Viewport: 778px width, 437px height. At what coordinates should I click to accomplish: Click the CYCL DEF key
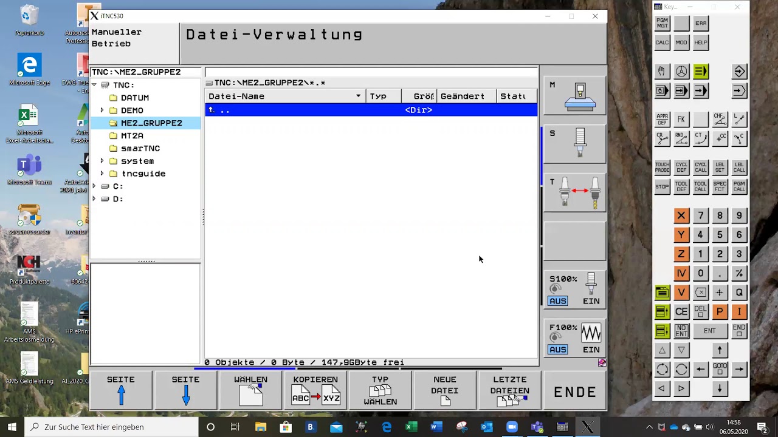[681, 168]
